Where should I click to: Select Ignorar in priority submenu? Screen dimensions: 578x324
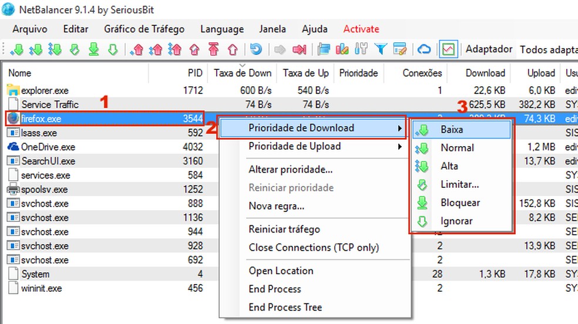coord(462,221)
